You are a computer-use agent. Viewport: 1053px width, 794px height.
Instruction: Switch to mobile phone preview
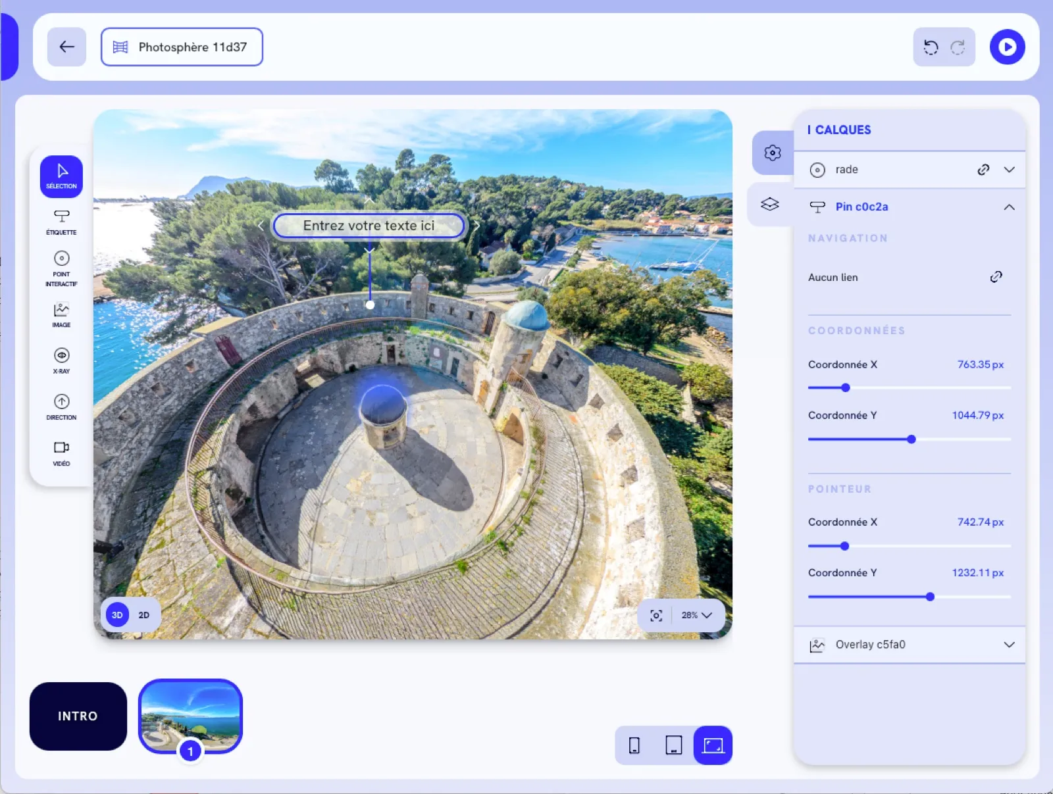coord(634,745)
